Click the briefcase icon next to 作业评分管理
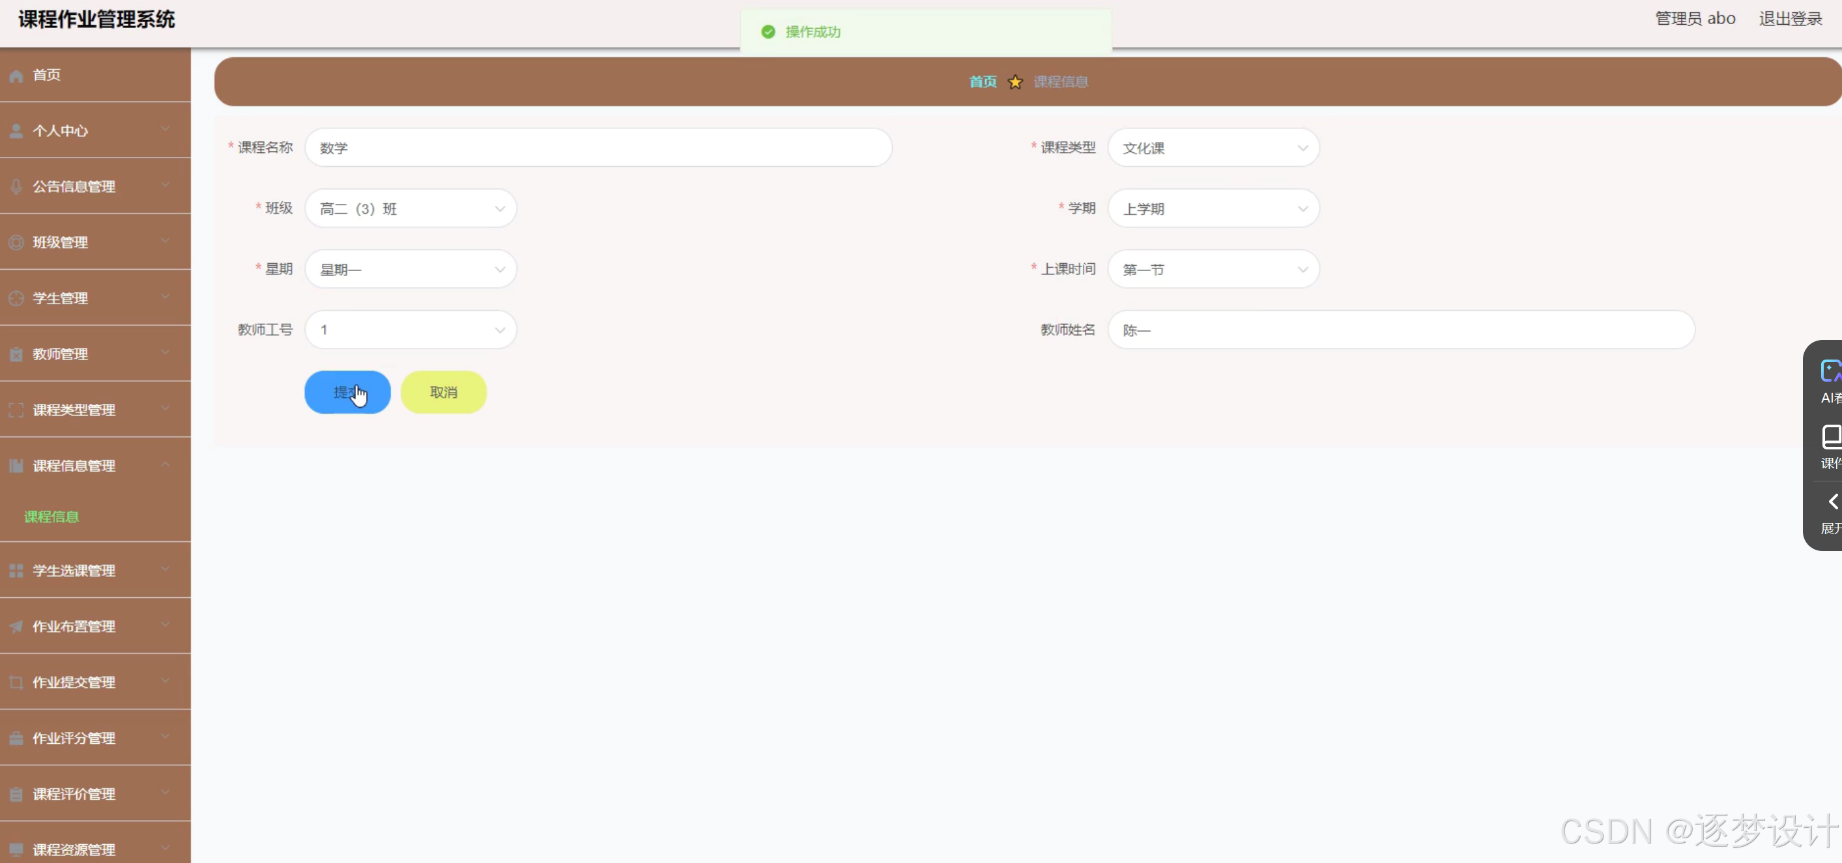1842x863 pixels. (16, 738)
